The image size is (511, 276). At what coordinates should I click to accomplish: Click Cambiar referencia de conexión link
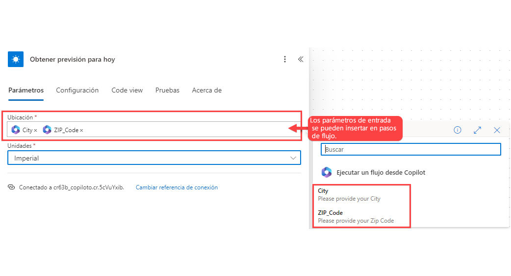(177, 187)
